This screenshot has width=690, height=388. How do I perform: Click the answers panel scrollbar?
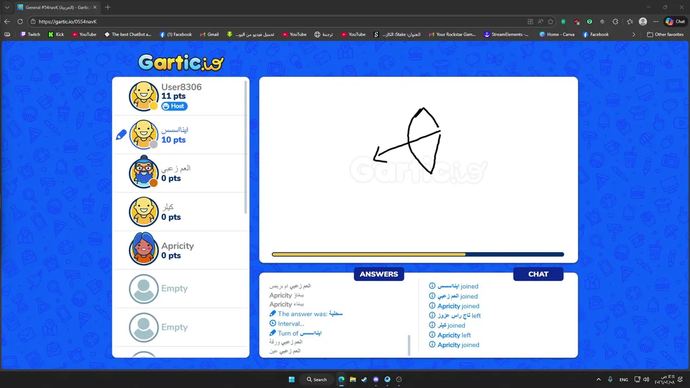tap(409, 345)
